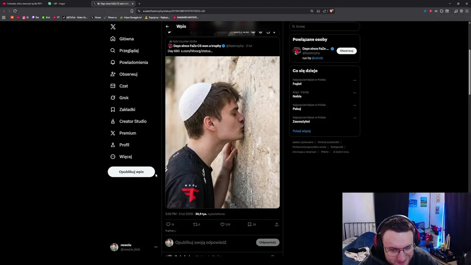Open the Więcej menu
This screenshot has width=471, height=265.
(121, 156)
